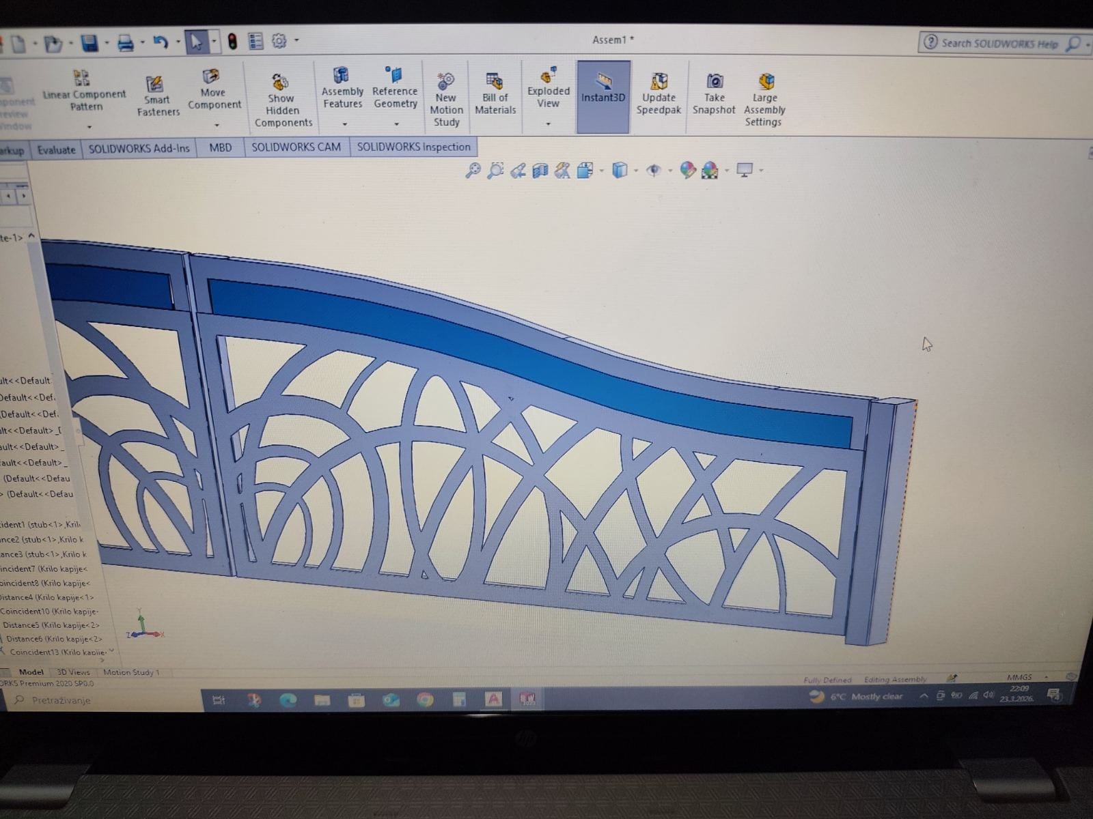Expand Move Component dropdown arrow
Viewport: 1093px width, 819px height.
(217, 125)
